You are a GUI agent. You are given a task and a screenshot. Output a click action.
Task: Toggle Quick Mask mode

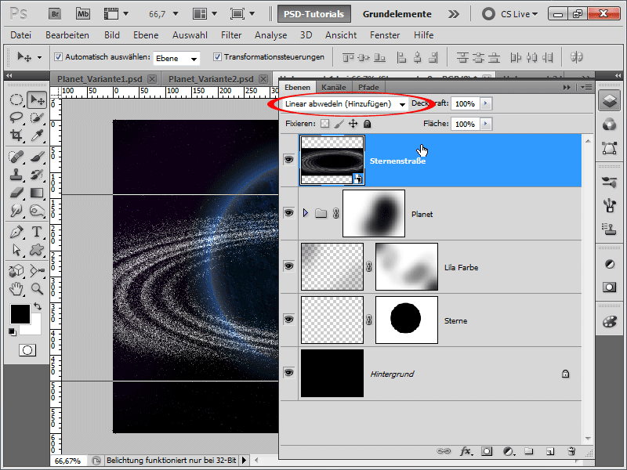pyautogui.click(x=27, y=350)
